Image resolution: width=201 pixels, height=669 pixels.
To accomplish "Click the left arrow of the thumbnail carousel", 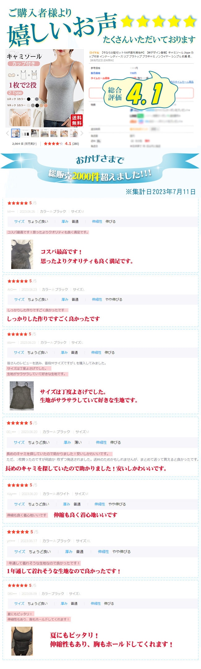I will tap(8, 133).
